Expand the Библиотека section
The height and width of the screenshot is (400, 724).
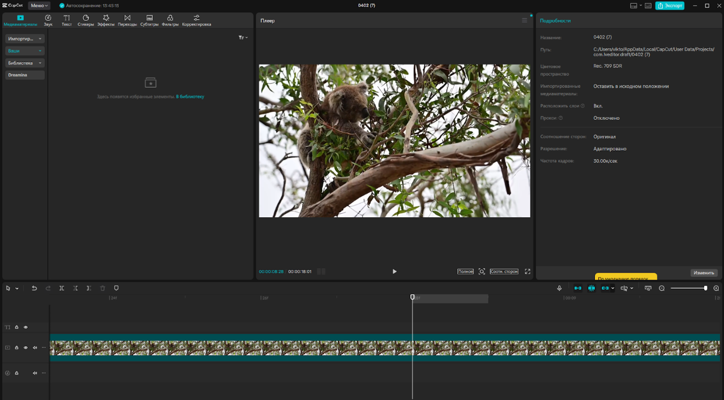pyautogui.click(x=25, y=63)
